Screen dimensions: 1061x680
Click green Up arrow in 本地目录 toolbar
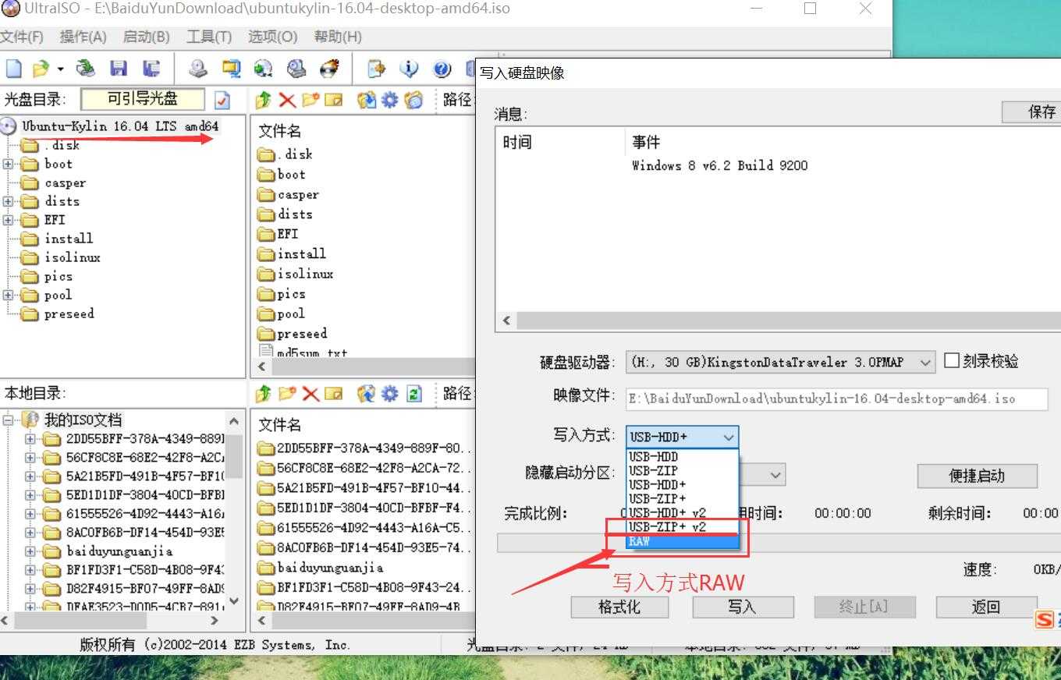click(263, 394)
